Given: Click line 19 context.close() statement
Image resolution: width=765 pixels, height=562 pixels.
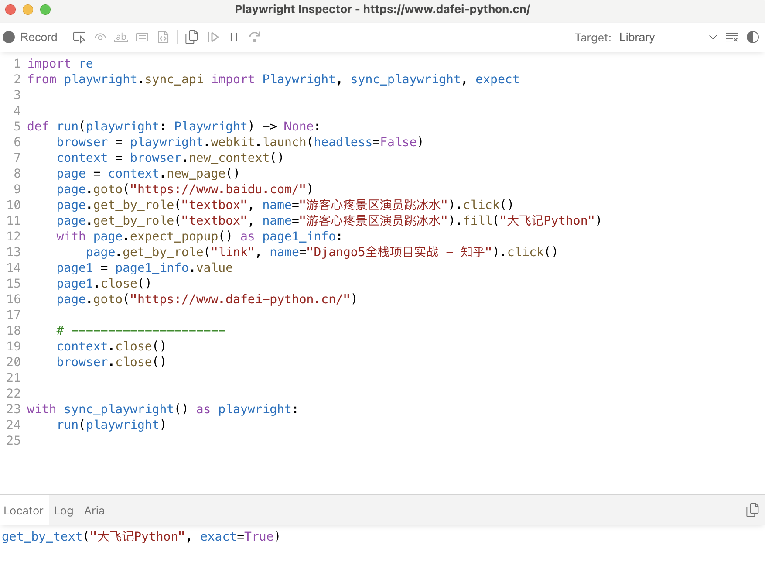Looking at the screenshot, I should coord(111,346).
